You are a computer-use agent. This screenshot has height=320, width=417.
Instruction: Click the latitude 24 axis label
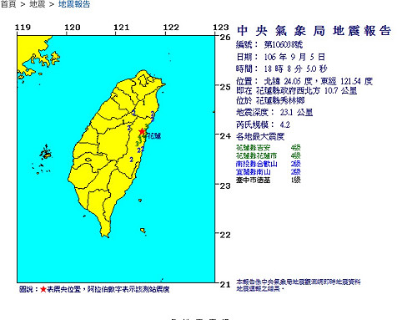click(x=225, y=136)
